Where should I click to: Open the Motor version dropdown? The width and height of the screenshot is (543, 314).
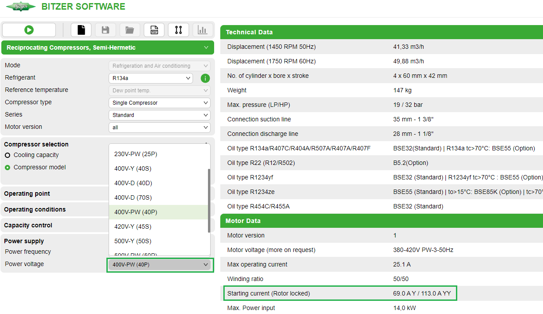click(159, 127)
